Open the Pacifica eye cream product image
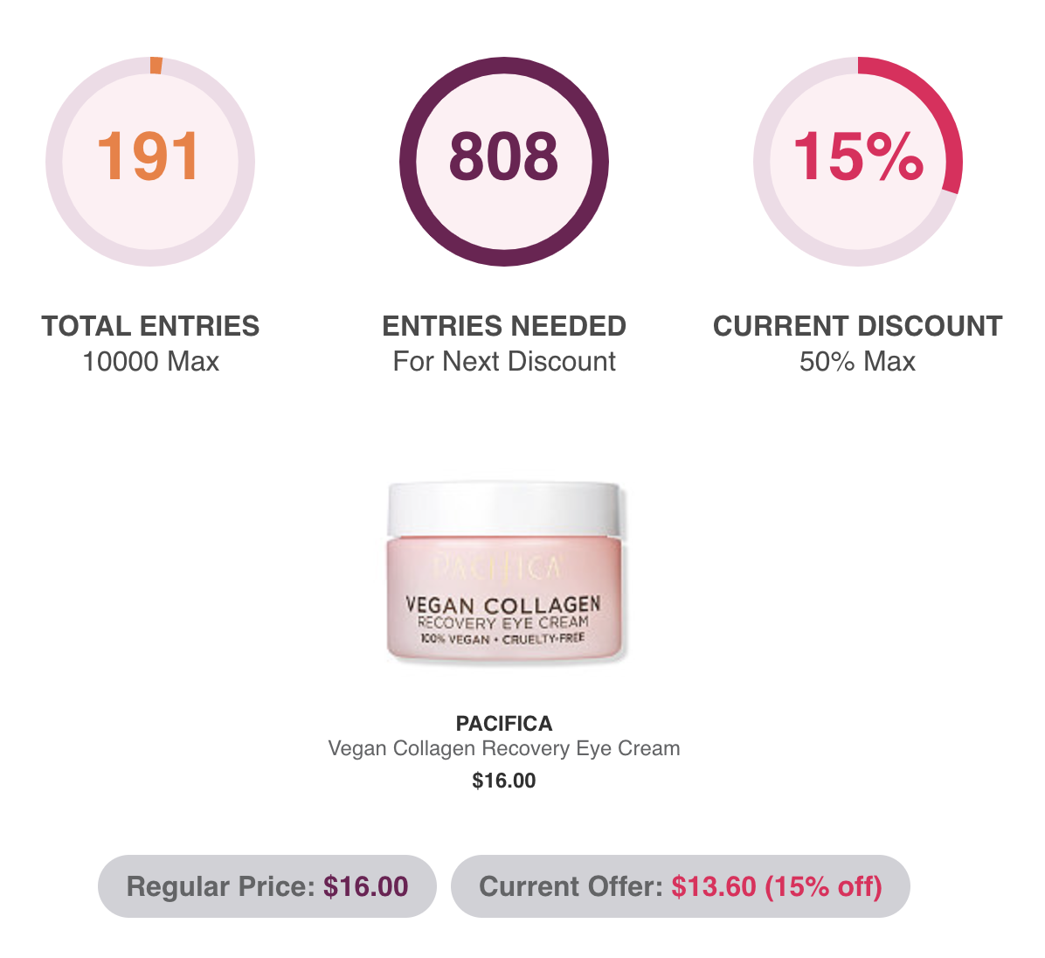This screenshot has height=958, width=1045. click(504, 572)
